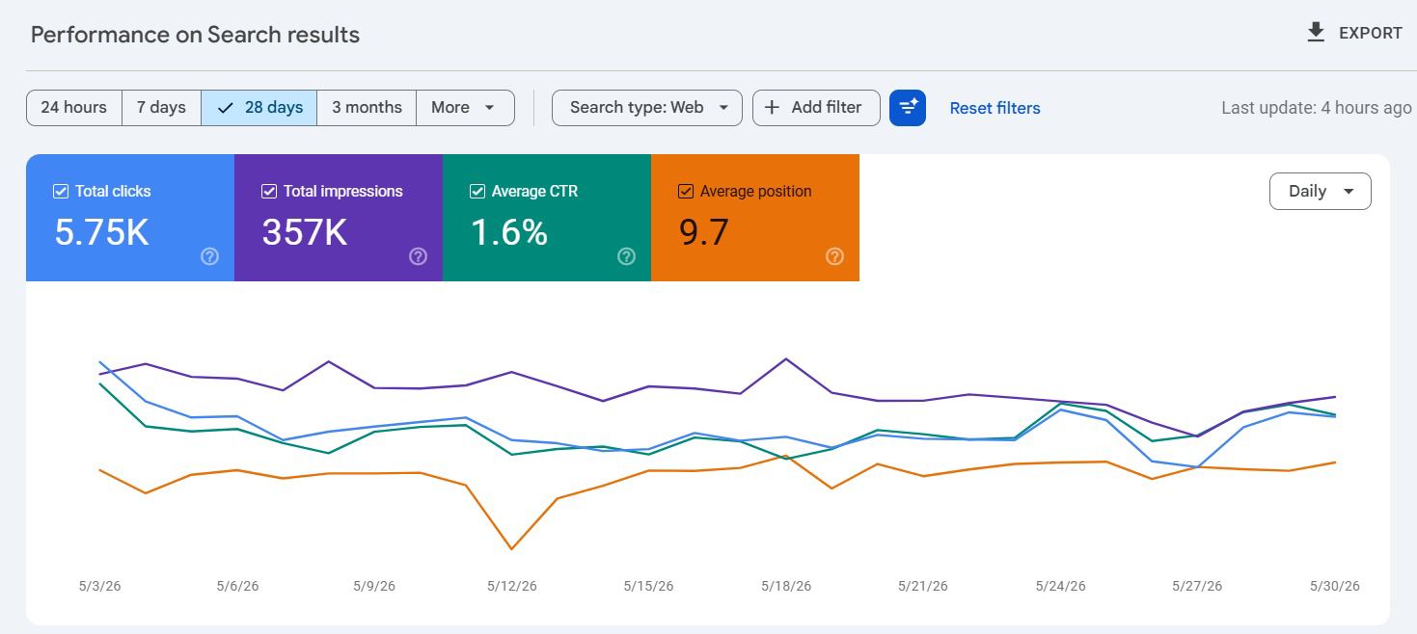This screenshot has width=1417, height=634.
Task: Select the 7 days date range
Action: pyautogui.click(x=161, y=108)
